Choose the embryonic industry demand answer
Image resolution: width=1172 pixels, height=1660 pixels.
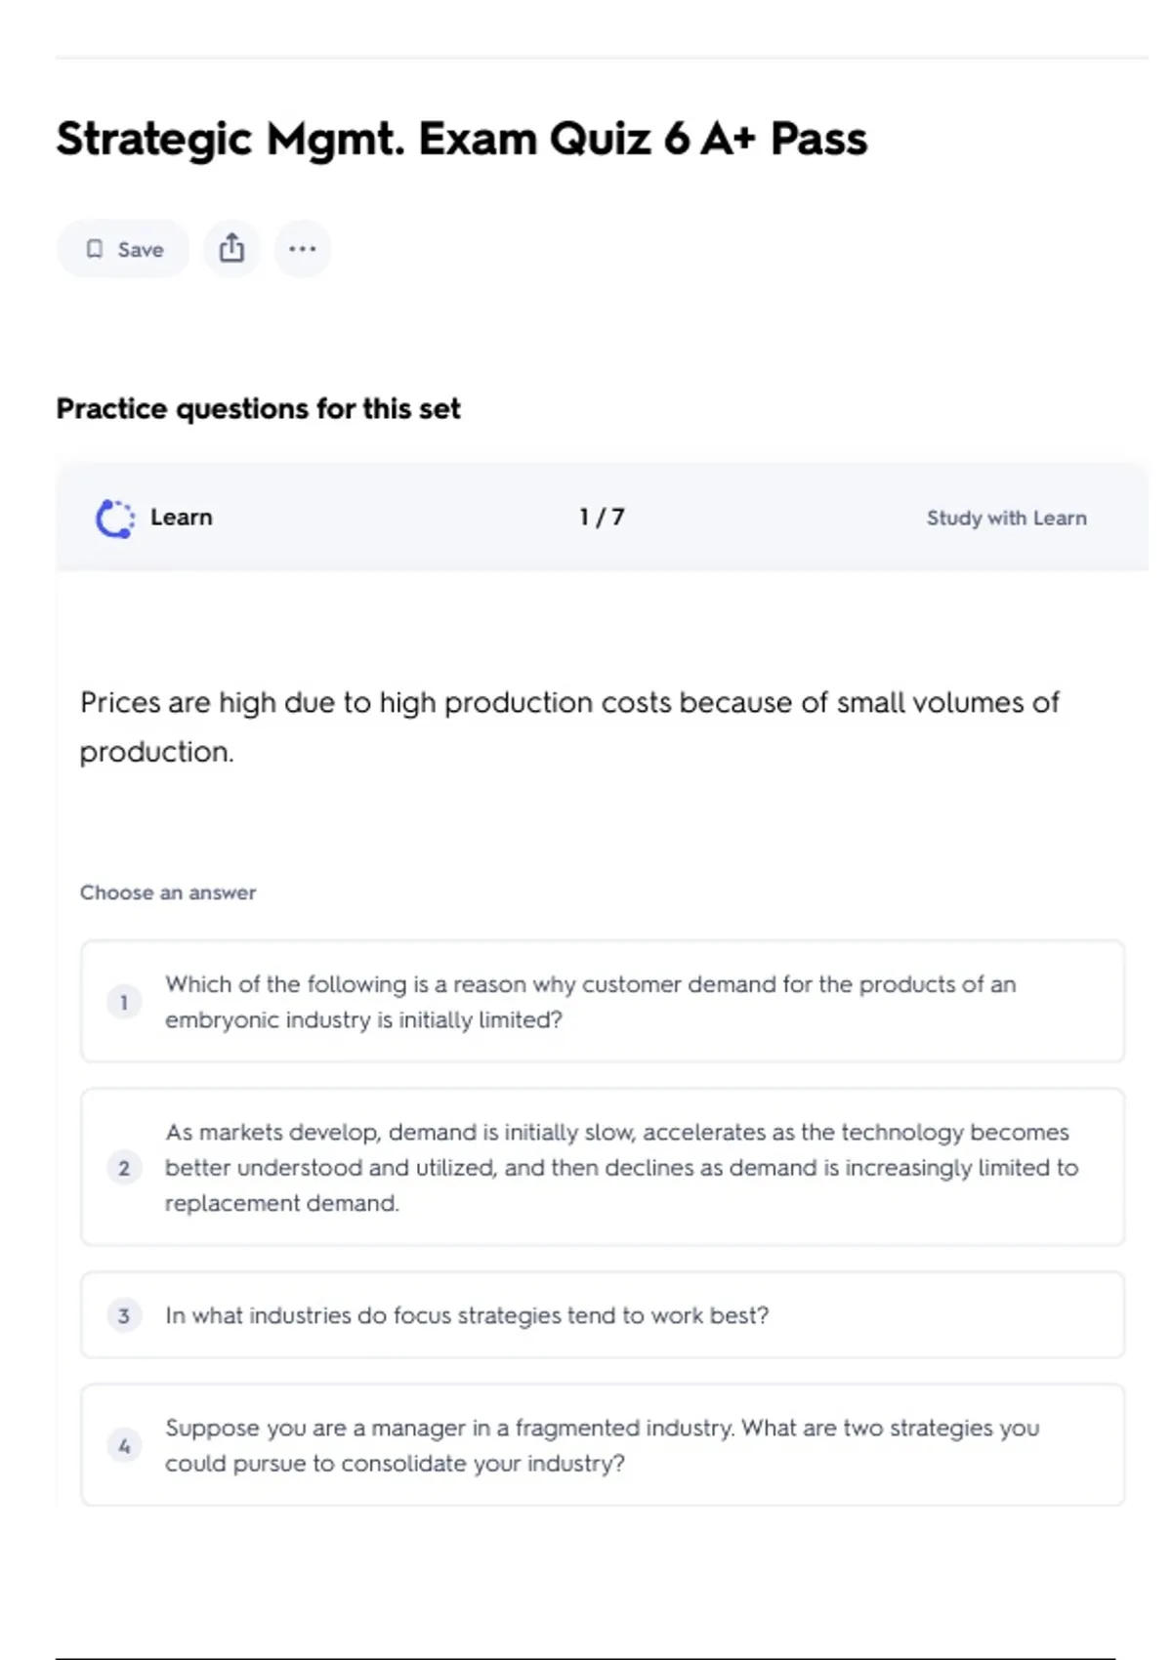click(x=590, y=1002)
